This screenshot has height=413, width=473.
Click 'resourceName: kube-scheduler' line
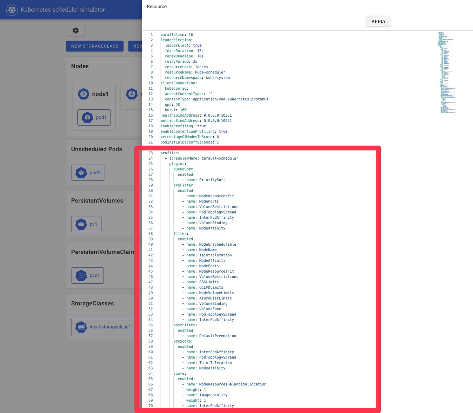[195, 72]
